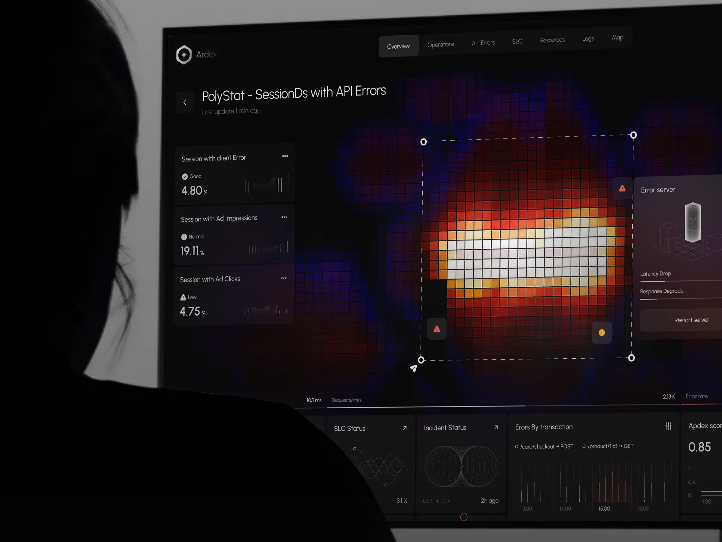Toggle /card/checkout POST series legend
This screenshot has width=722, height=542.
tap(544, 447)
